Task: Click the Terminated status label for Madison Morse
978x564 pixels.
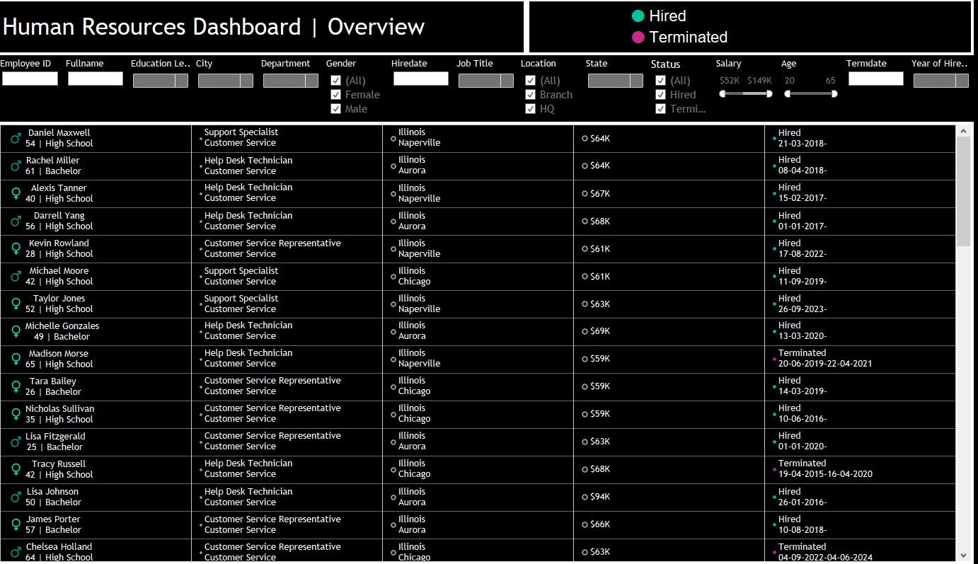Action: point(802,353)
